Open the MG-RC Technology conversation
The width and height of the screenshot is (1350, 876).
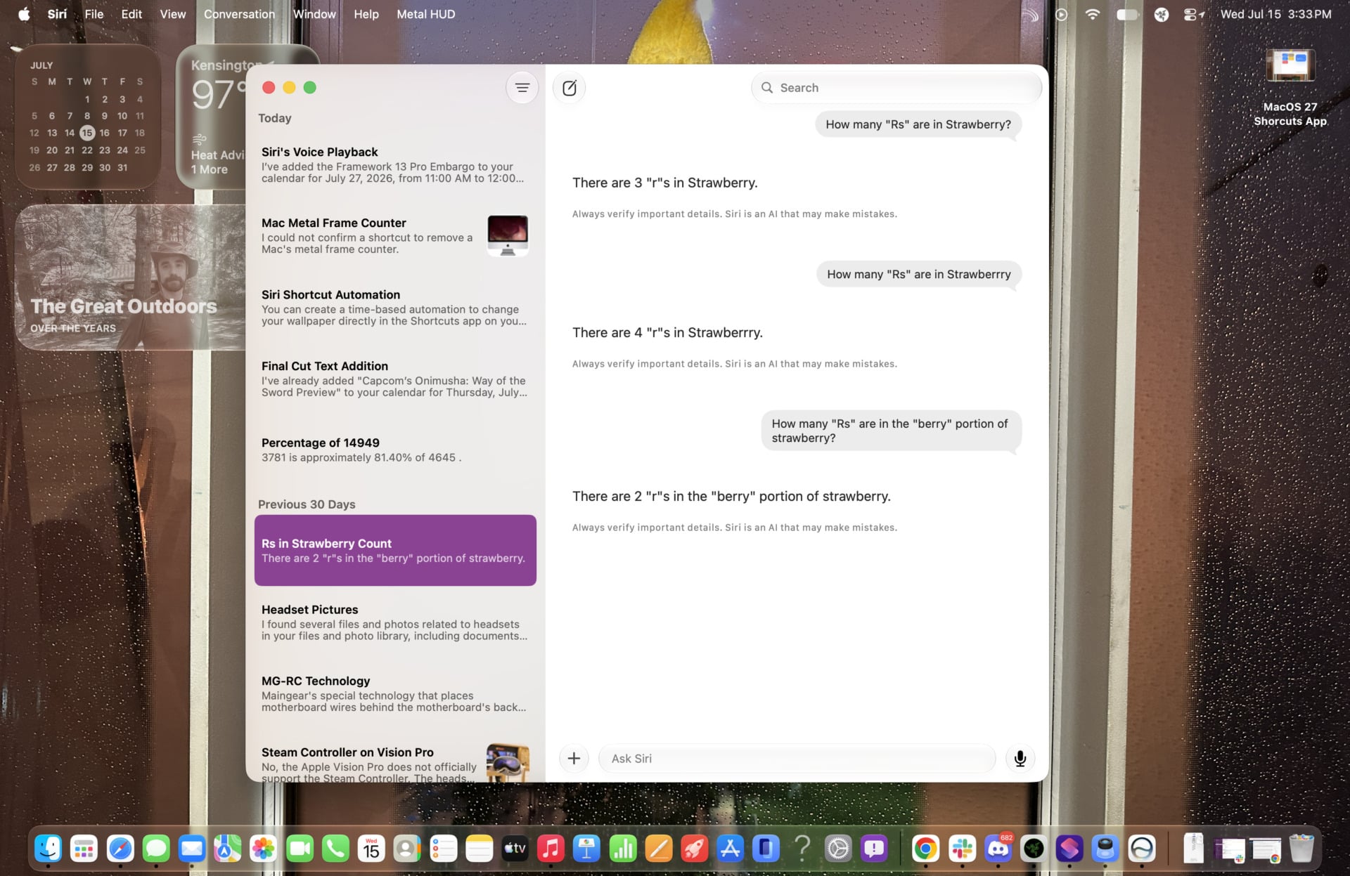click(x=395, y=694)
